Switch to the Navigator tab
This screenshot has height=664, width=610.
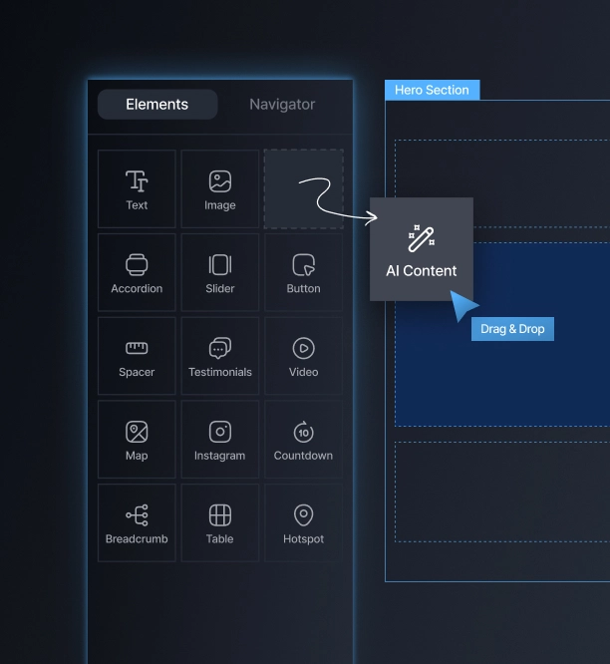[x=282, y=105]
